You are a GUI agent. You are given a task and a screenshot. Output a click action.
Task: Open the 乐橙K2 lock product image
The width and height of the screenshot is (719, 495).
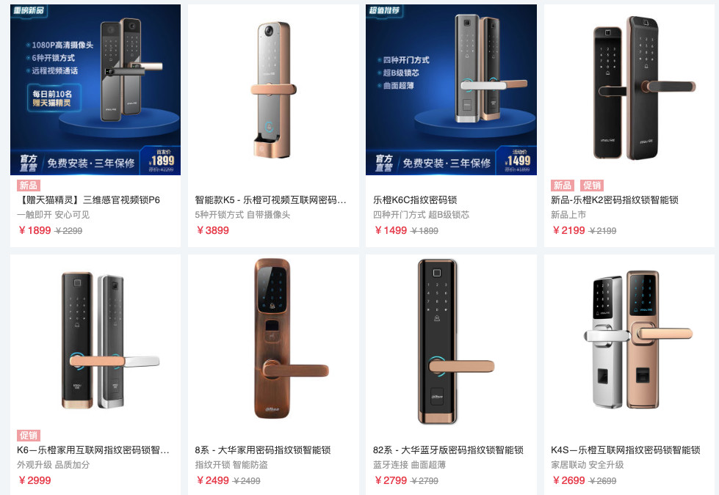(x=629, y=89)
